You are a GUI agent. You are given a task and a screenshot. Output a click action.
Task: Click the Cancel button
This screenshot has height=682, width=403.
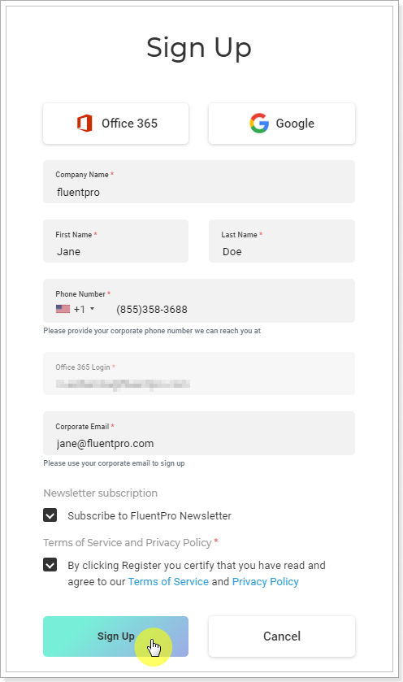[282, 636]
